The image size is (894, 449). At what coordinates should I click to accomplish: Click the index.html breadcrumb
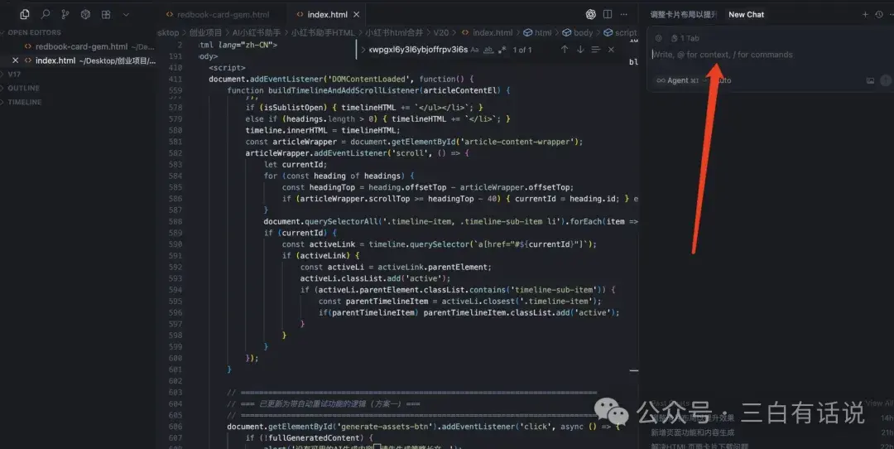pos(488,32)
